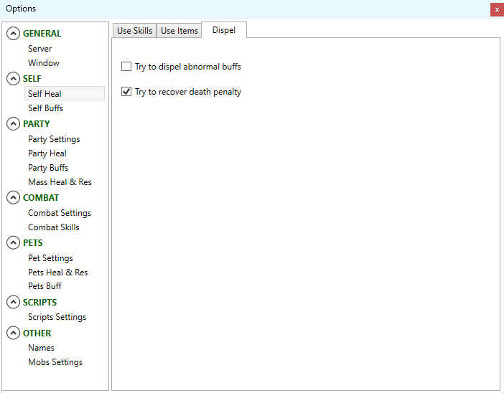The height and width of the screenshot is (393, 504).
Task: Collapse the GENERAL section chevron
Action: tap(13, 34)
